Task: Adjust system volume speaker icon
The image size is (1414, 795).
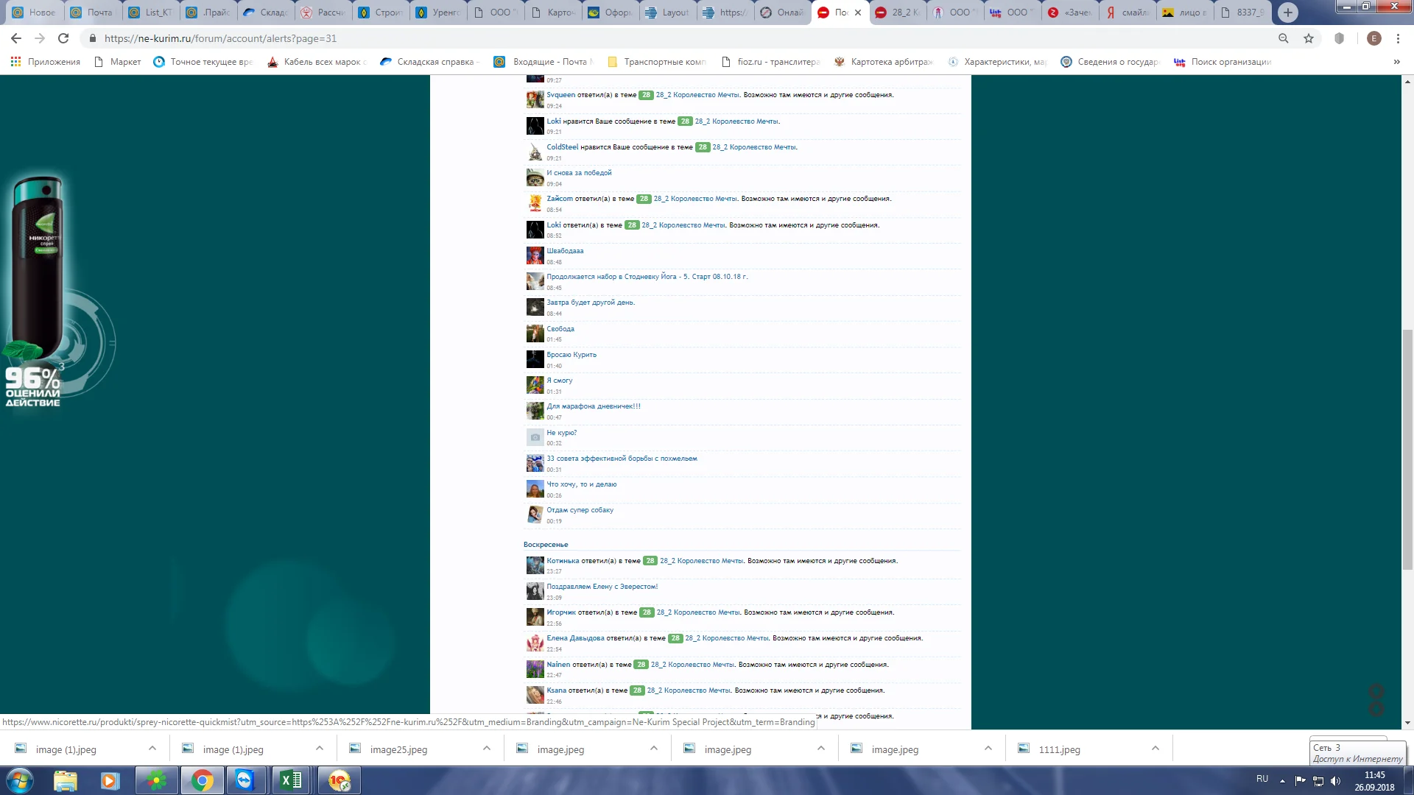Action: click(x=1335, y=780)
